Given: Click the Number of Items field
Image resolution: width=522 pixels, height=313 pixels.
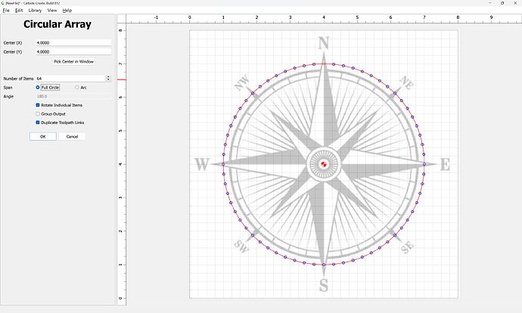Looking at the screenshot, I should point(71,79).
